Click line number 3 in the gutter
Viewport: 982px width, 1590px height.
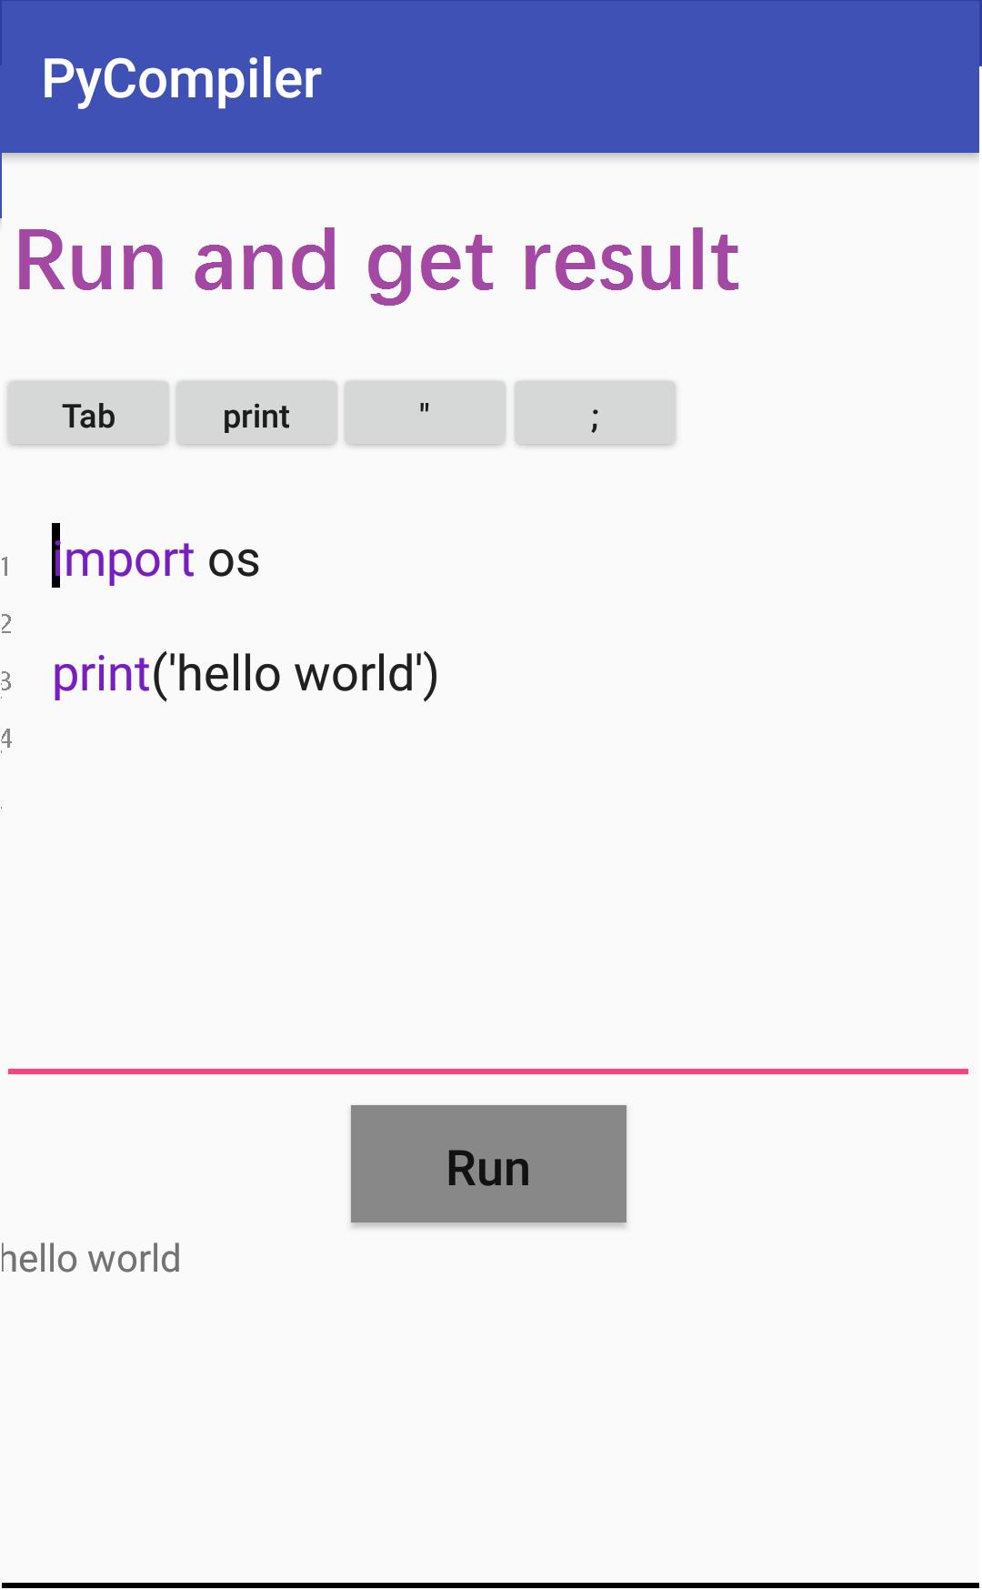[x=5, y=681]
